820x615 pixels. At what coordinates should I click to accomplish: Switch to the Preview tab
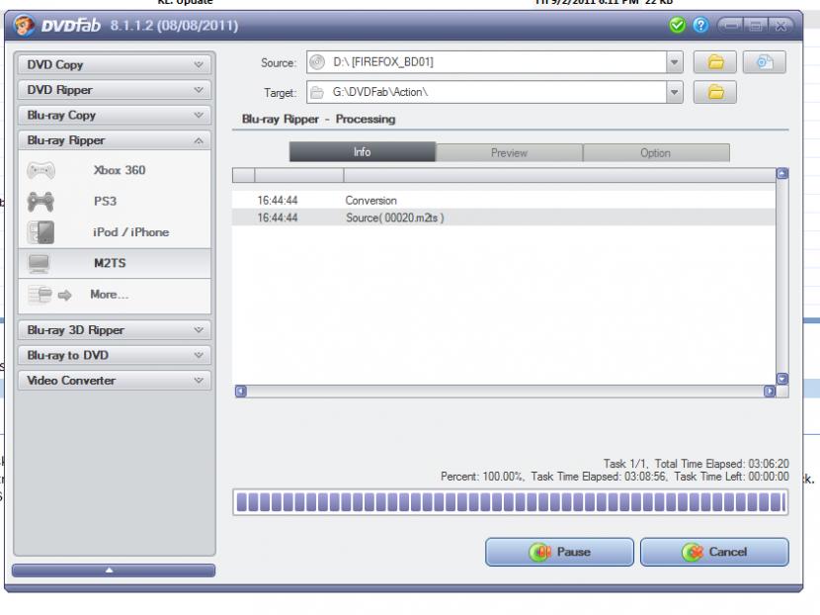pos(510,153)
